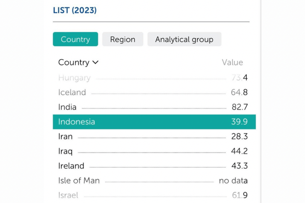Click Iraq's value 44.2
Image resolution: width=305 pixels, height=203 pixels.
pyautogui.click(x=239, y=151)
